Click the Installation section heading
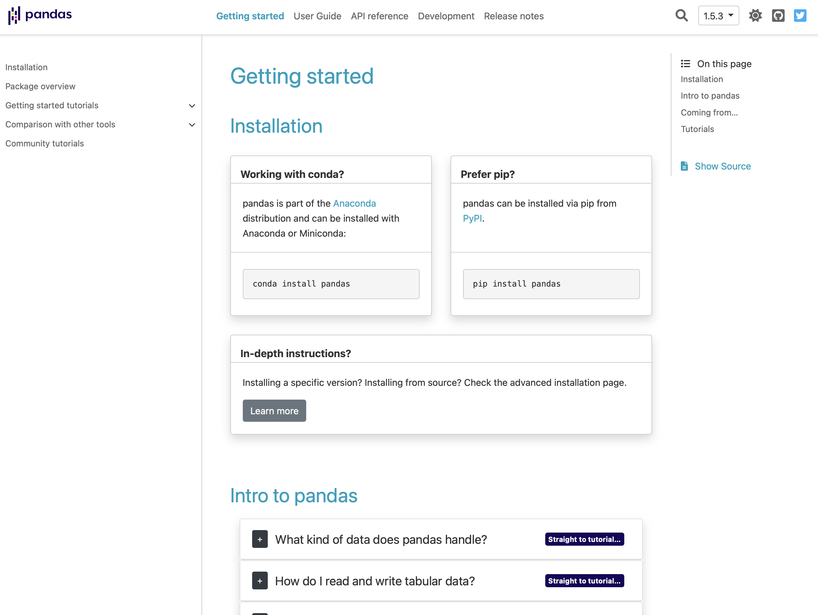This screenshot has width=818, height=615. click(x=276, y=126)
